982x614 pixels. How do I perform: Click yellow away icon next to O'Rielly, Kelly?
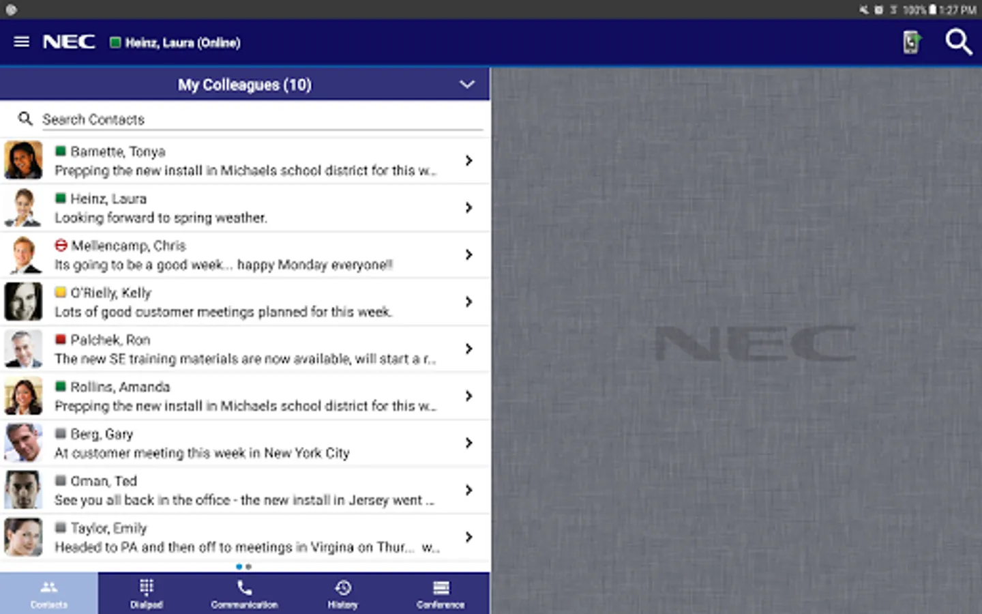click(61, 292)
